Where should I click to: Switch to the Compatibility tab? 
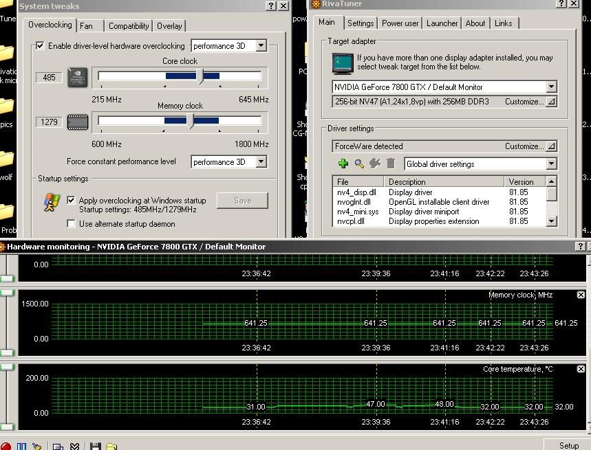tap(129, 26)
